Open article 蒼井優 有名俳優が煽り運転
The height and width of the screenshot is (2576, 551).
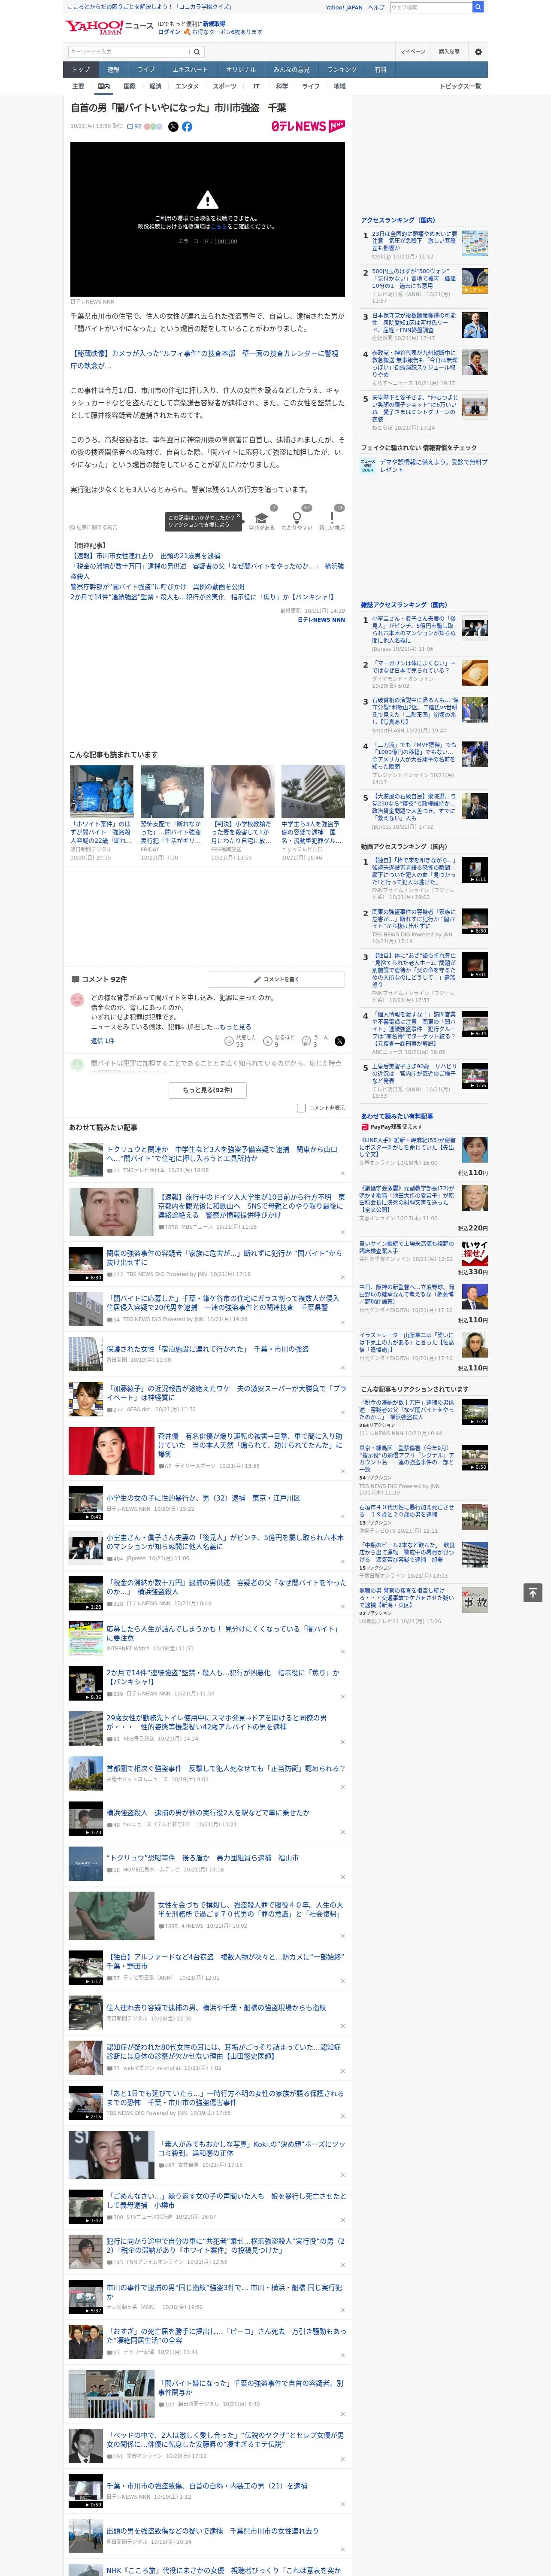[250, 1445]
